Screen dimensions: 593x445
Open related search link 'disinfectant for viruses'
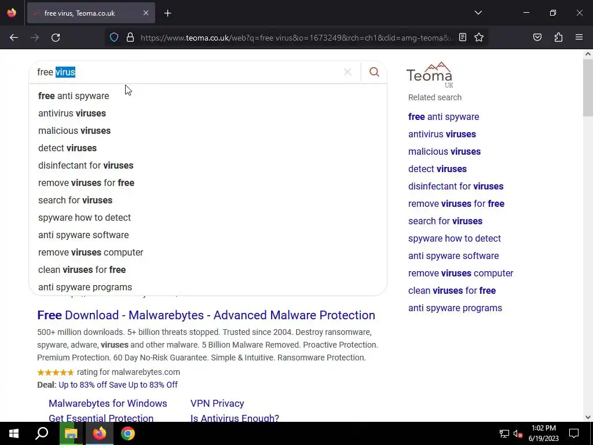pyautogui.click(x=456, y=186)
